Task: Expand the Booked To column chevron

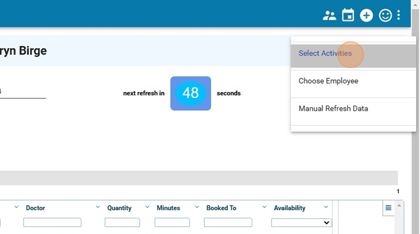Action: click(x=264, y=207)
